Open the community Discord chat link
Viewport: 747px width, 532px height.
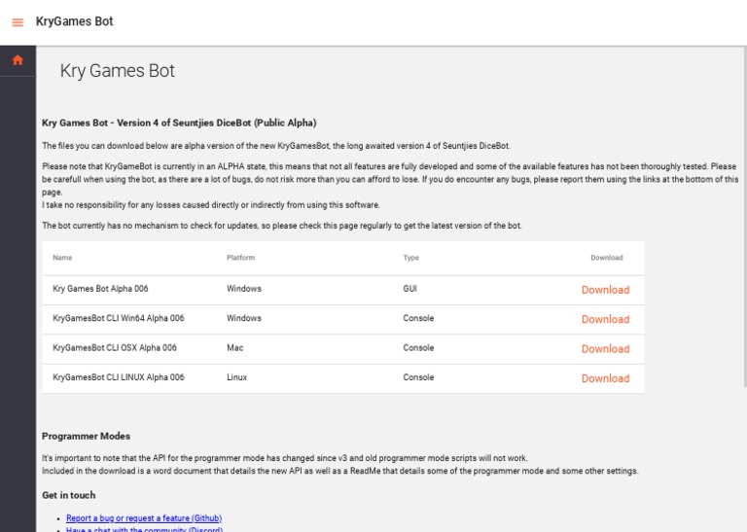point(144,529)
